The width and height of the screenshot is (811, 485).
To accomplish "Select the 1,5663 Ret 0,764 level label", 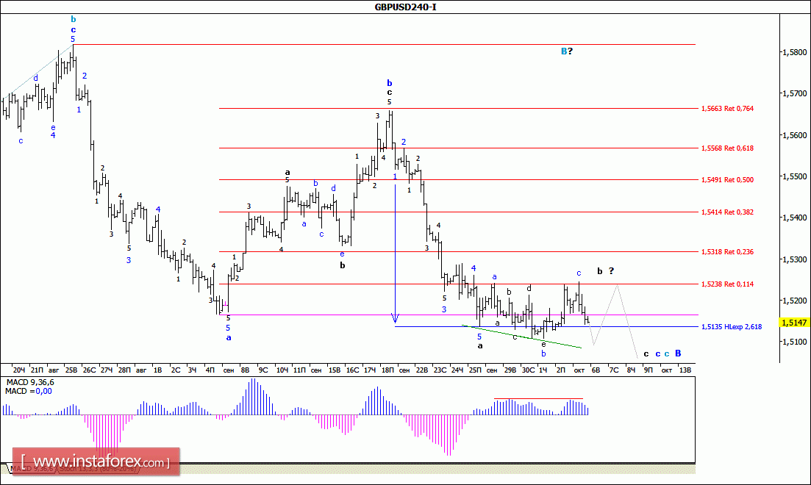I will [727, 109].
